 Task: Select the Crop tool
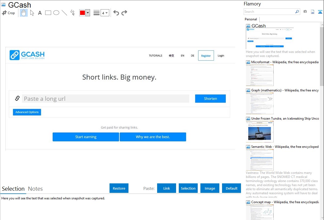tap(8, 13)
